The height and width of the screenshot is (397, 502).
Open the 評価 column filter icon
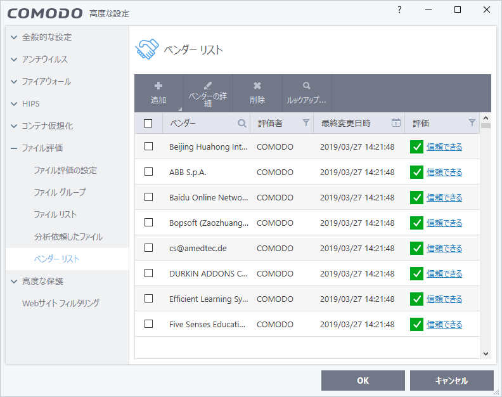(x=472, y=123)
